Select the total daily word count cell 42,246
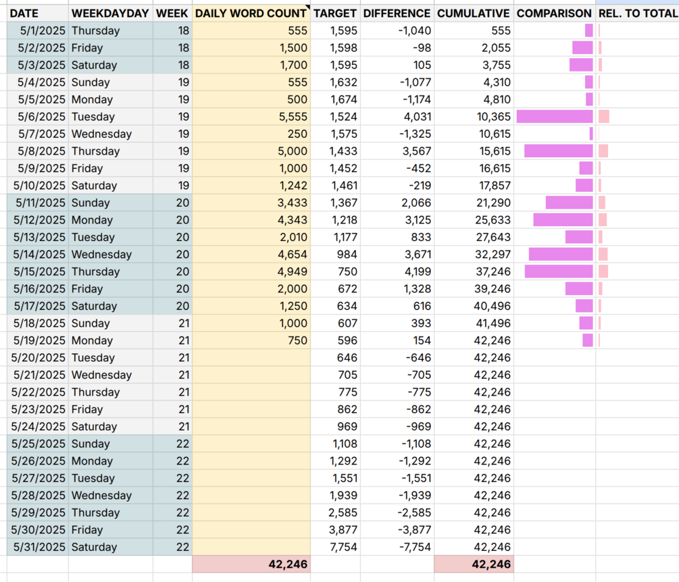Image resolution: width=679 pixels, height=582 pixels. point(251,564)
